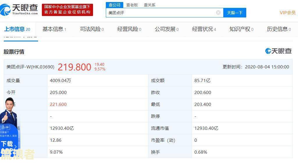298x163 pixels.
Task: Click the 成交额 label cell
Action: [x=170, y=80]
